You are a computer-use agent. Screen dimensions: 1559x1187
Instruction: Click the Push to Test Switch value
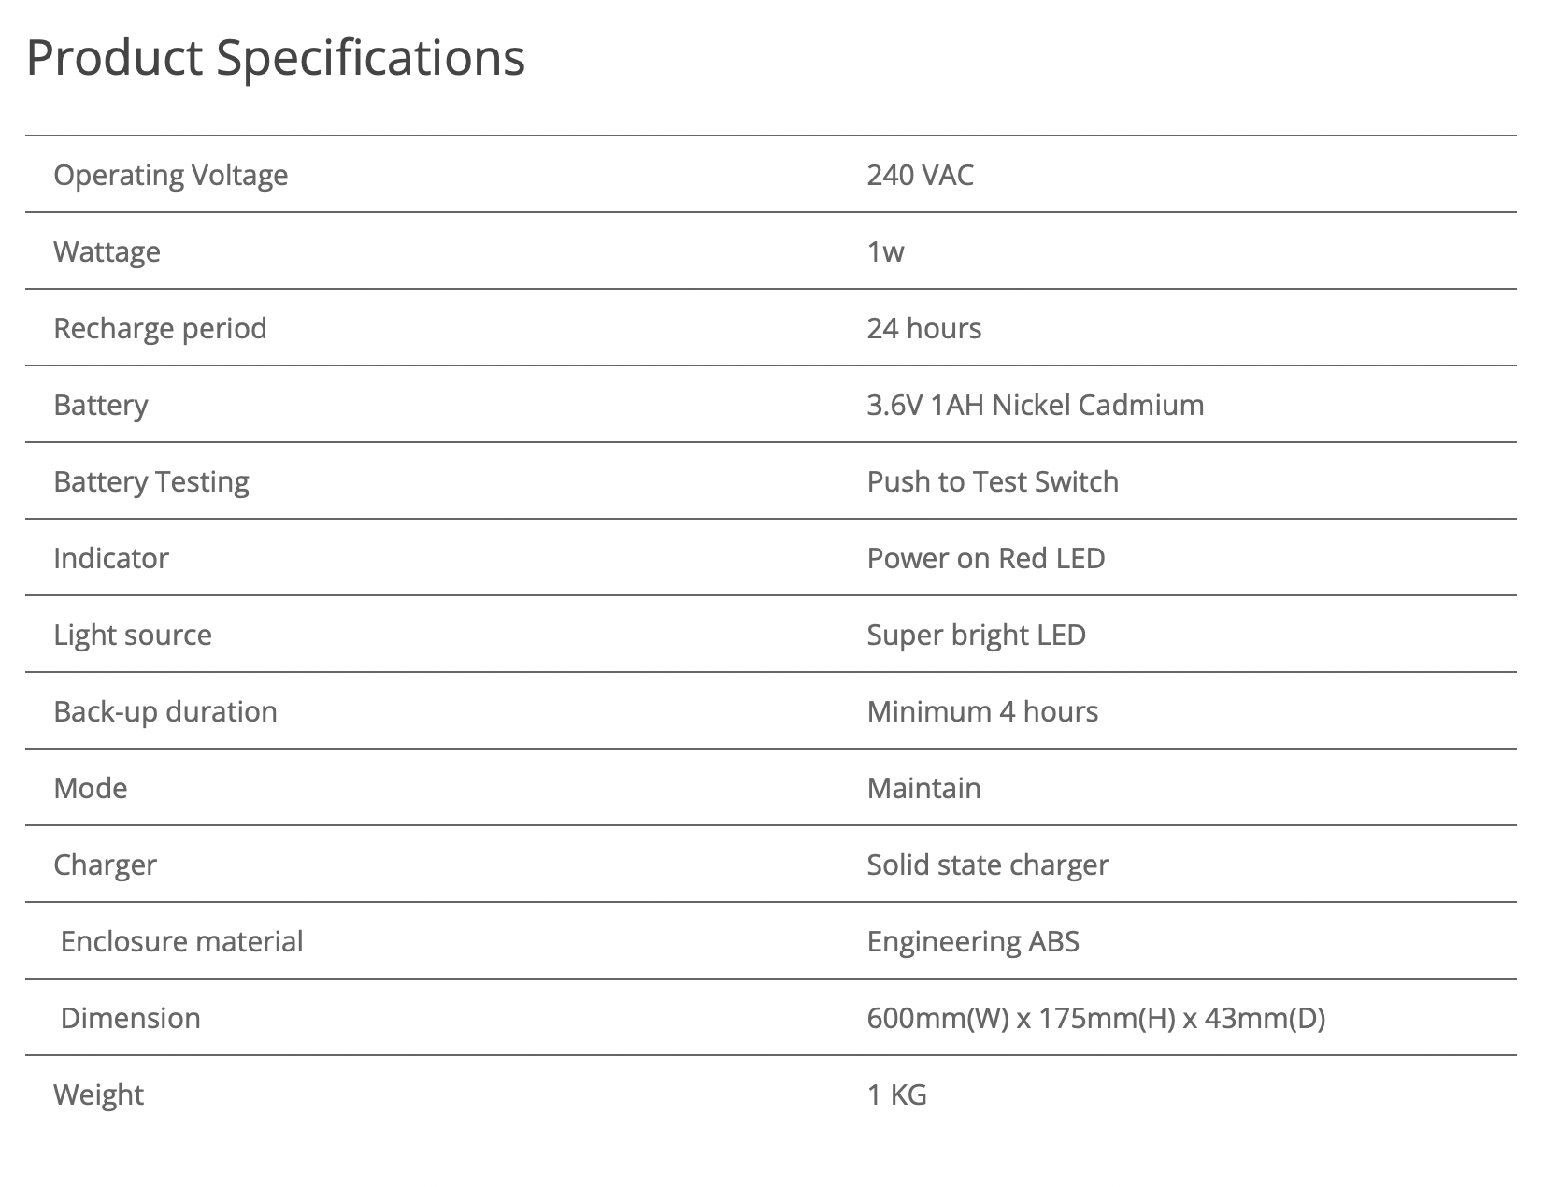[993, 481]
